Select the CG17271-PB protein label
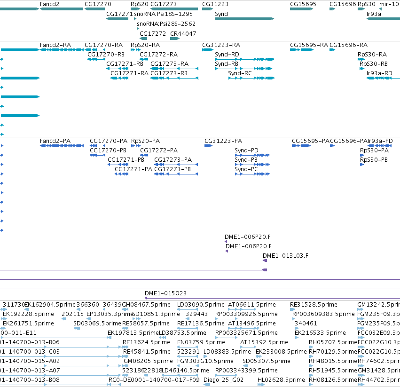The image size is (400, 387). [x=126, y=160]
